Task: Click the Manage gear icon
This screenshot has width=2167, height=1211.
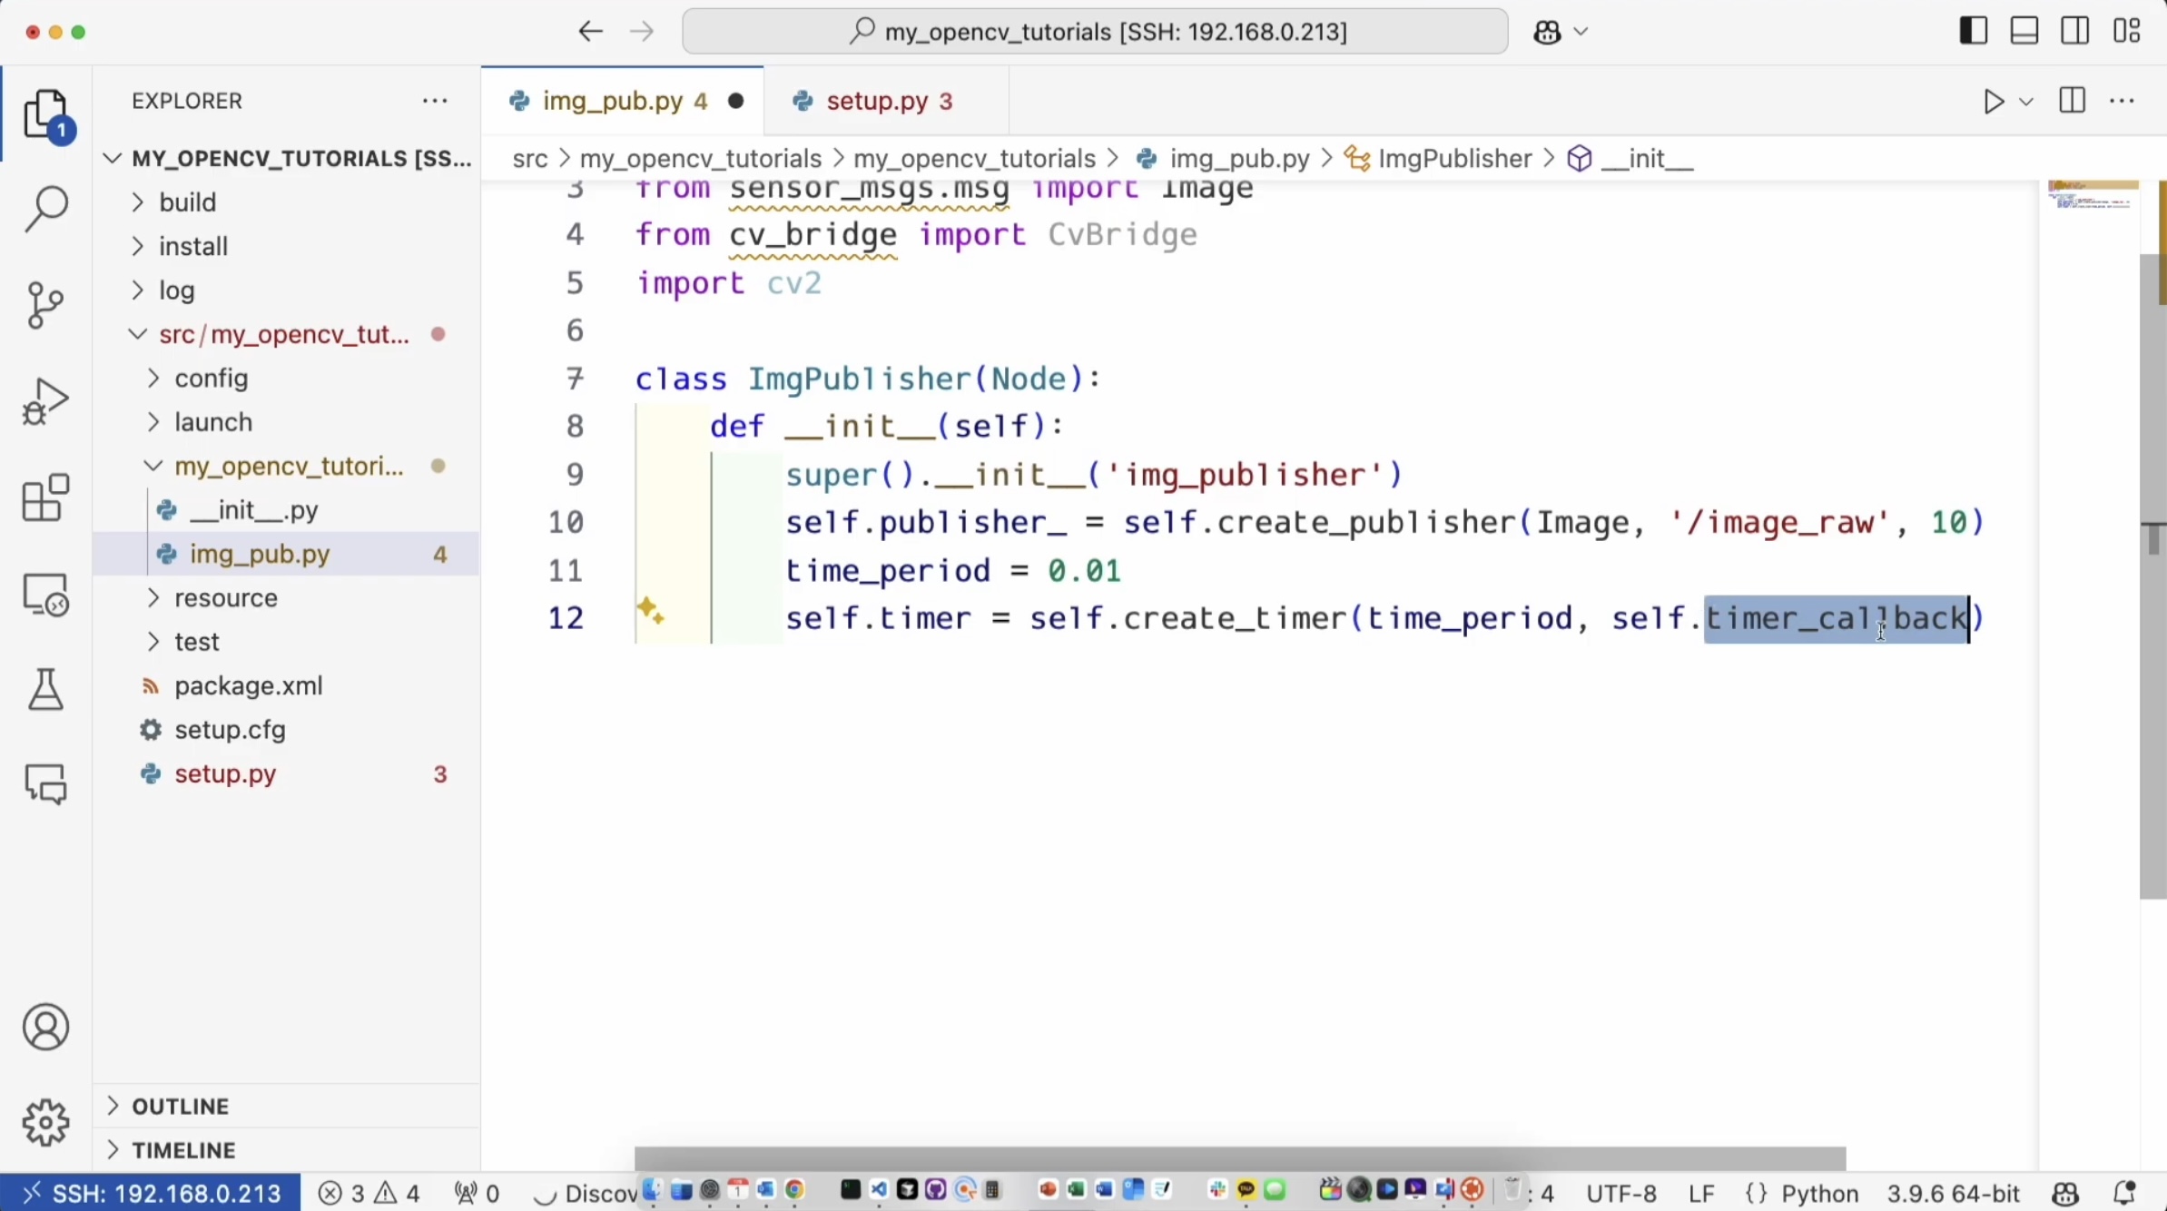Action: click(x=45, y=1123)
